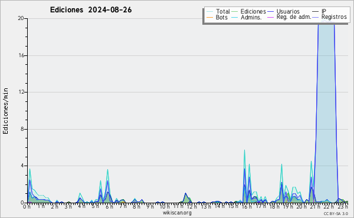Click the x-axis label '21 h'
The height and width of the screenshot is (218, 354).
(314, 206)
